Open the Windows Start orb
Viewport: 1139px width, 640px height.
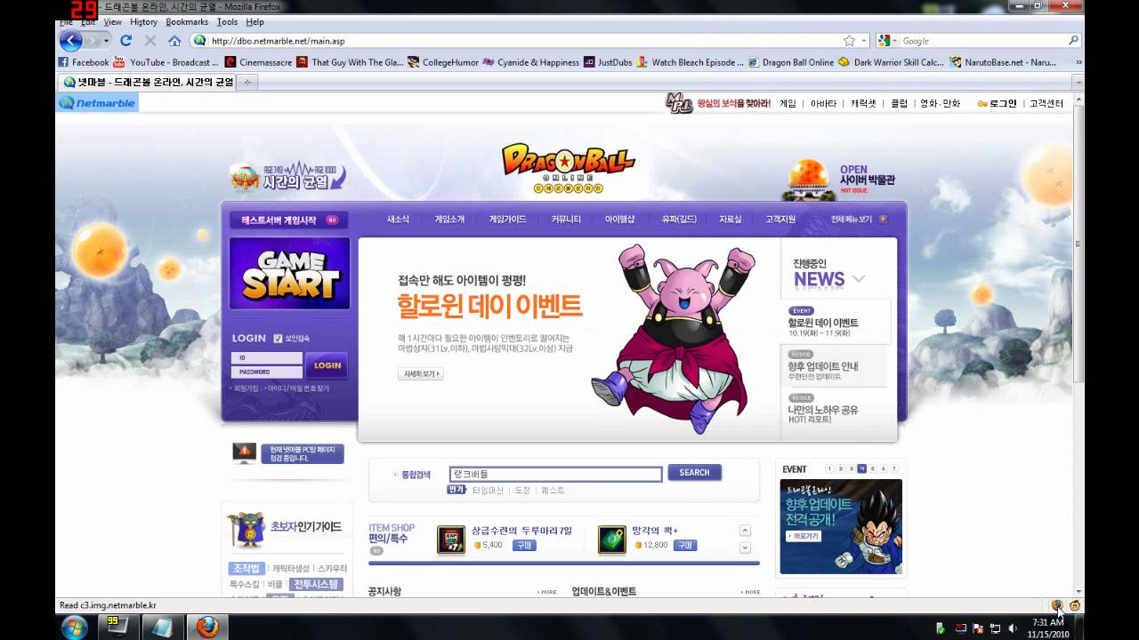click(75, 627)
